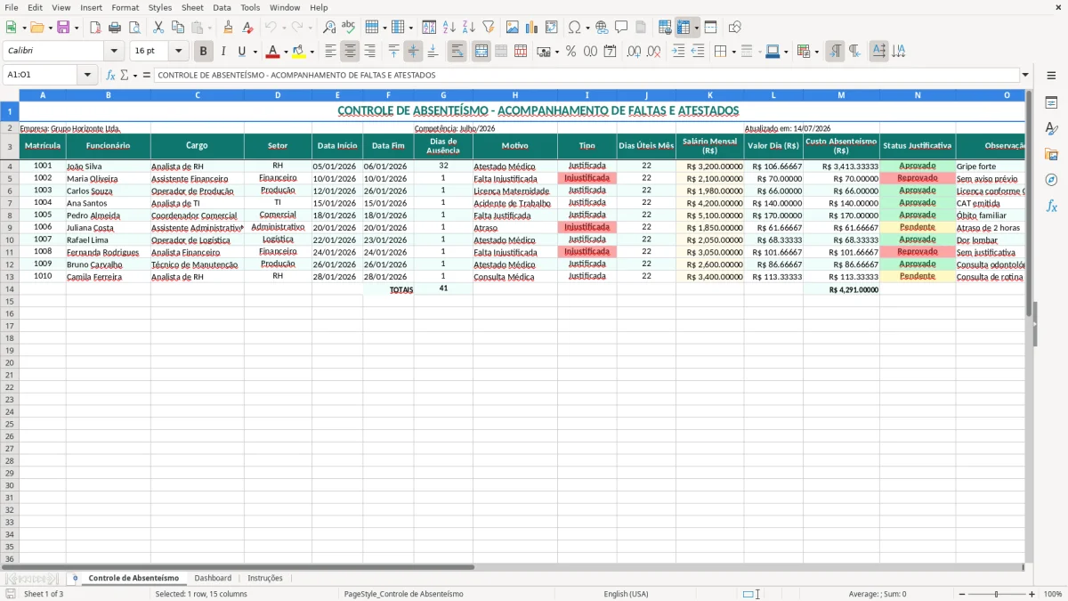Click the Export as PDF icon
The image size is (1068, 601).
coord(95,28)
